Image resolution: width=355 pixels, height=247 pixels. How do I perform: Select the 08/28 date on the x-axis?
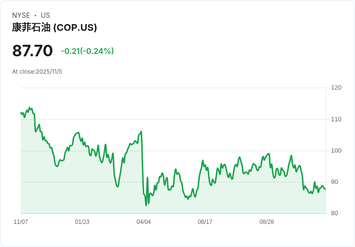tap(267, 222)
